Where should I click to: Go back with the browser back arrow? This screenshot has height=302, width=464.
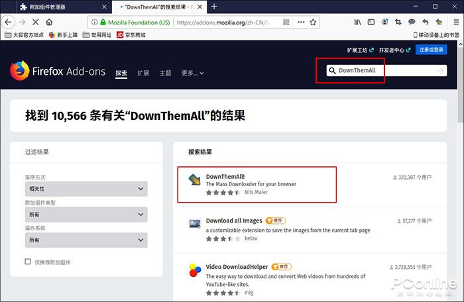[x=8, y=22]
